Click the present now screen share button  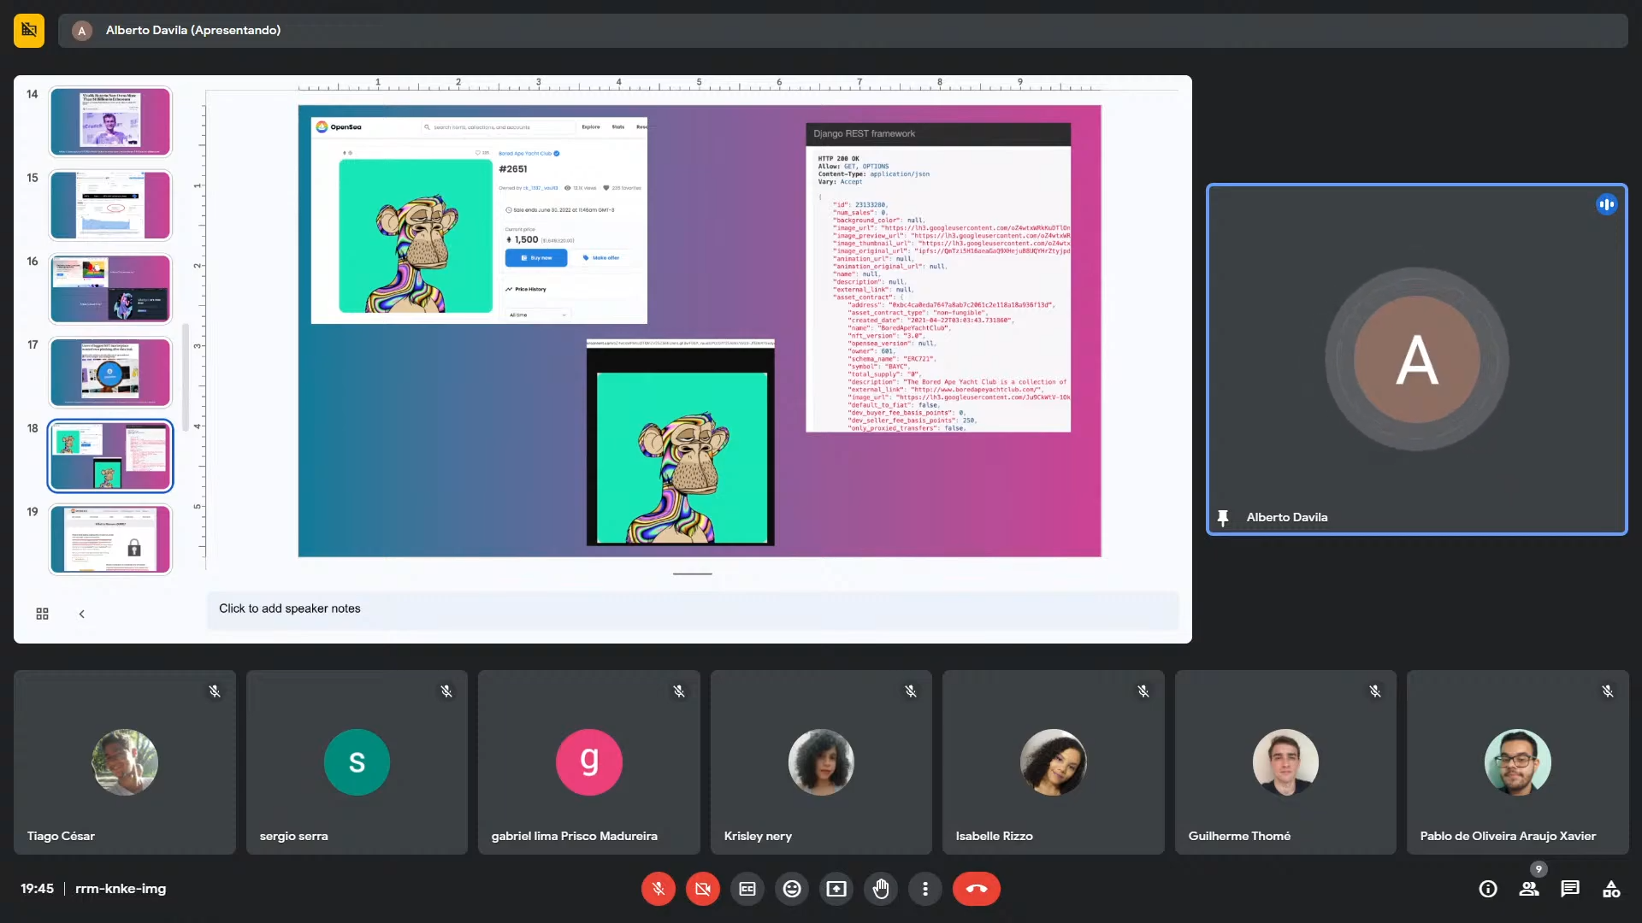[836, 889]
